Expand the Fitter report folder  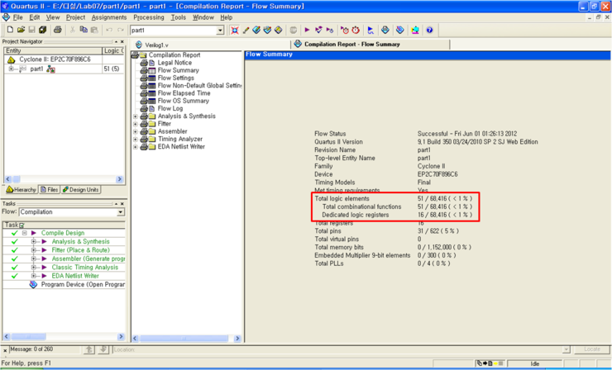pos(136,124)
